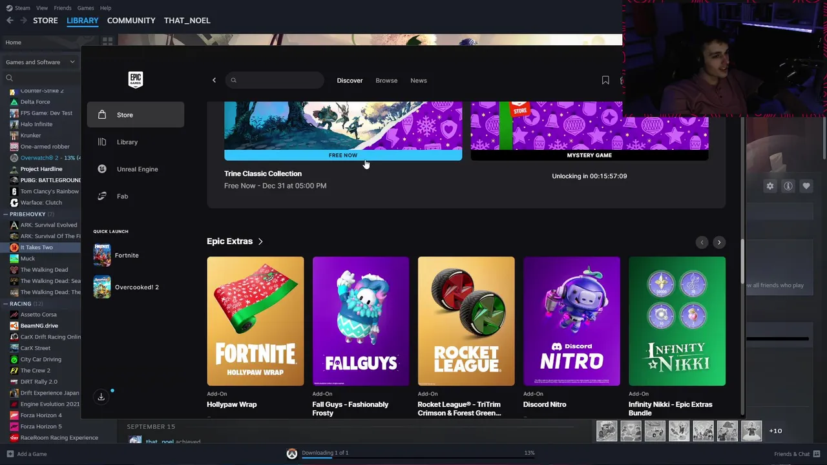Select Assetto Corsa in library
Viewport: 827px width, 465px height.
(x=38, y=315)
